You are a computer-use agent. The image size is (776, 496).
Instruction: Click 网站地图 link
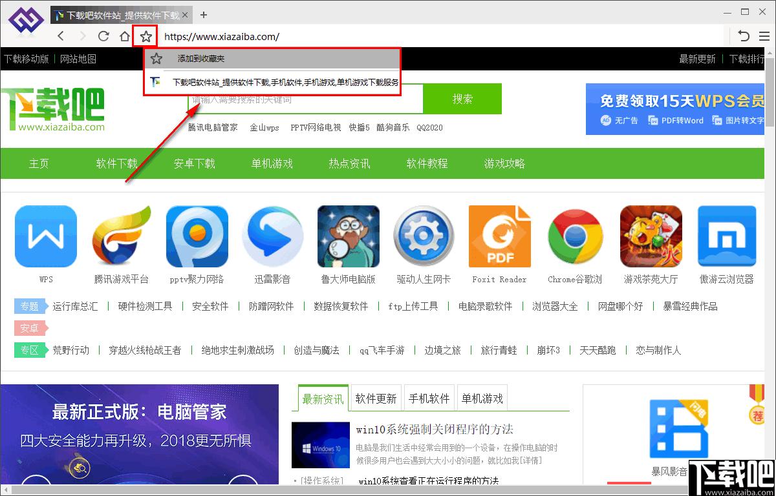[78, 59]
